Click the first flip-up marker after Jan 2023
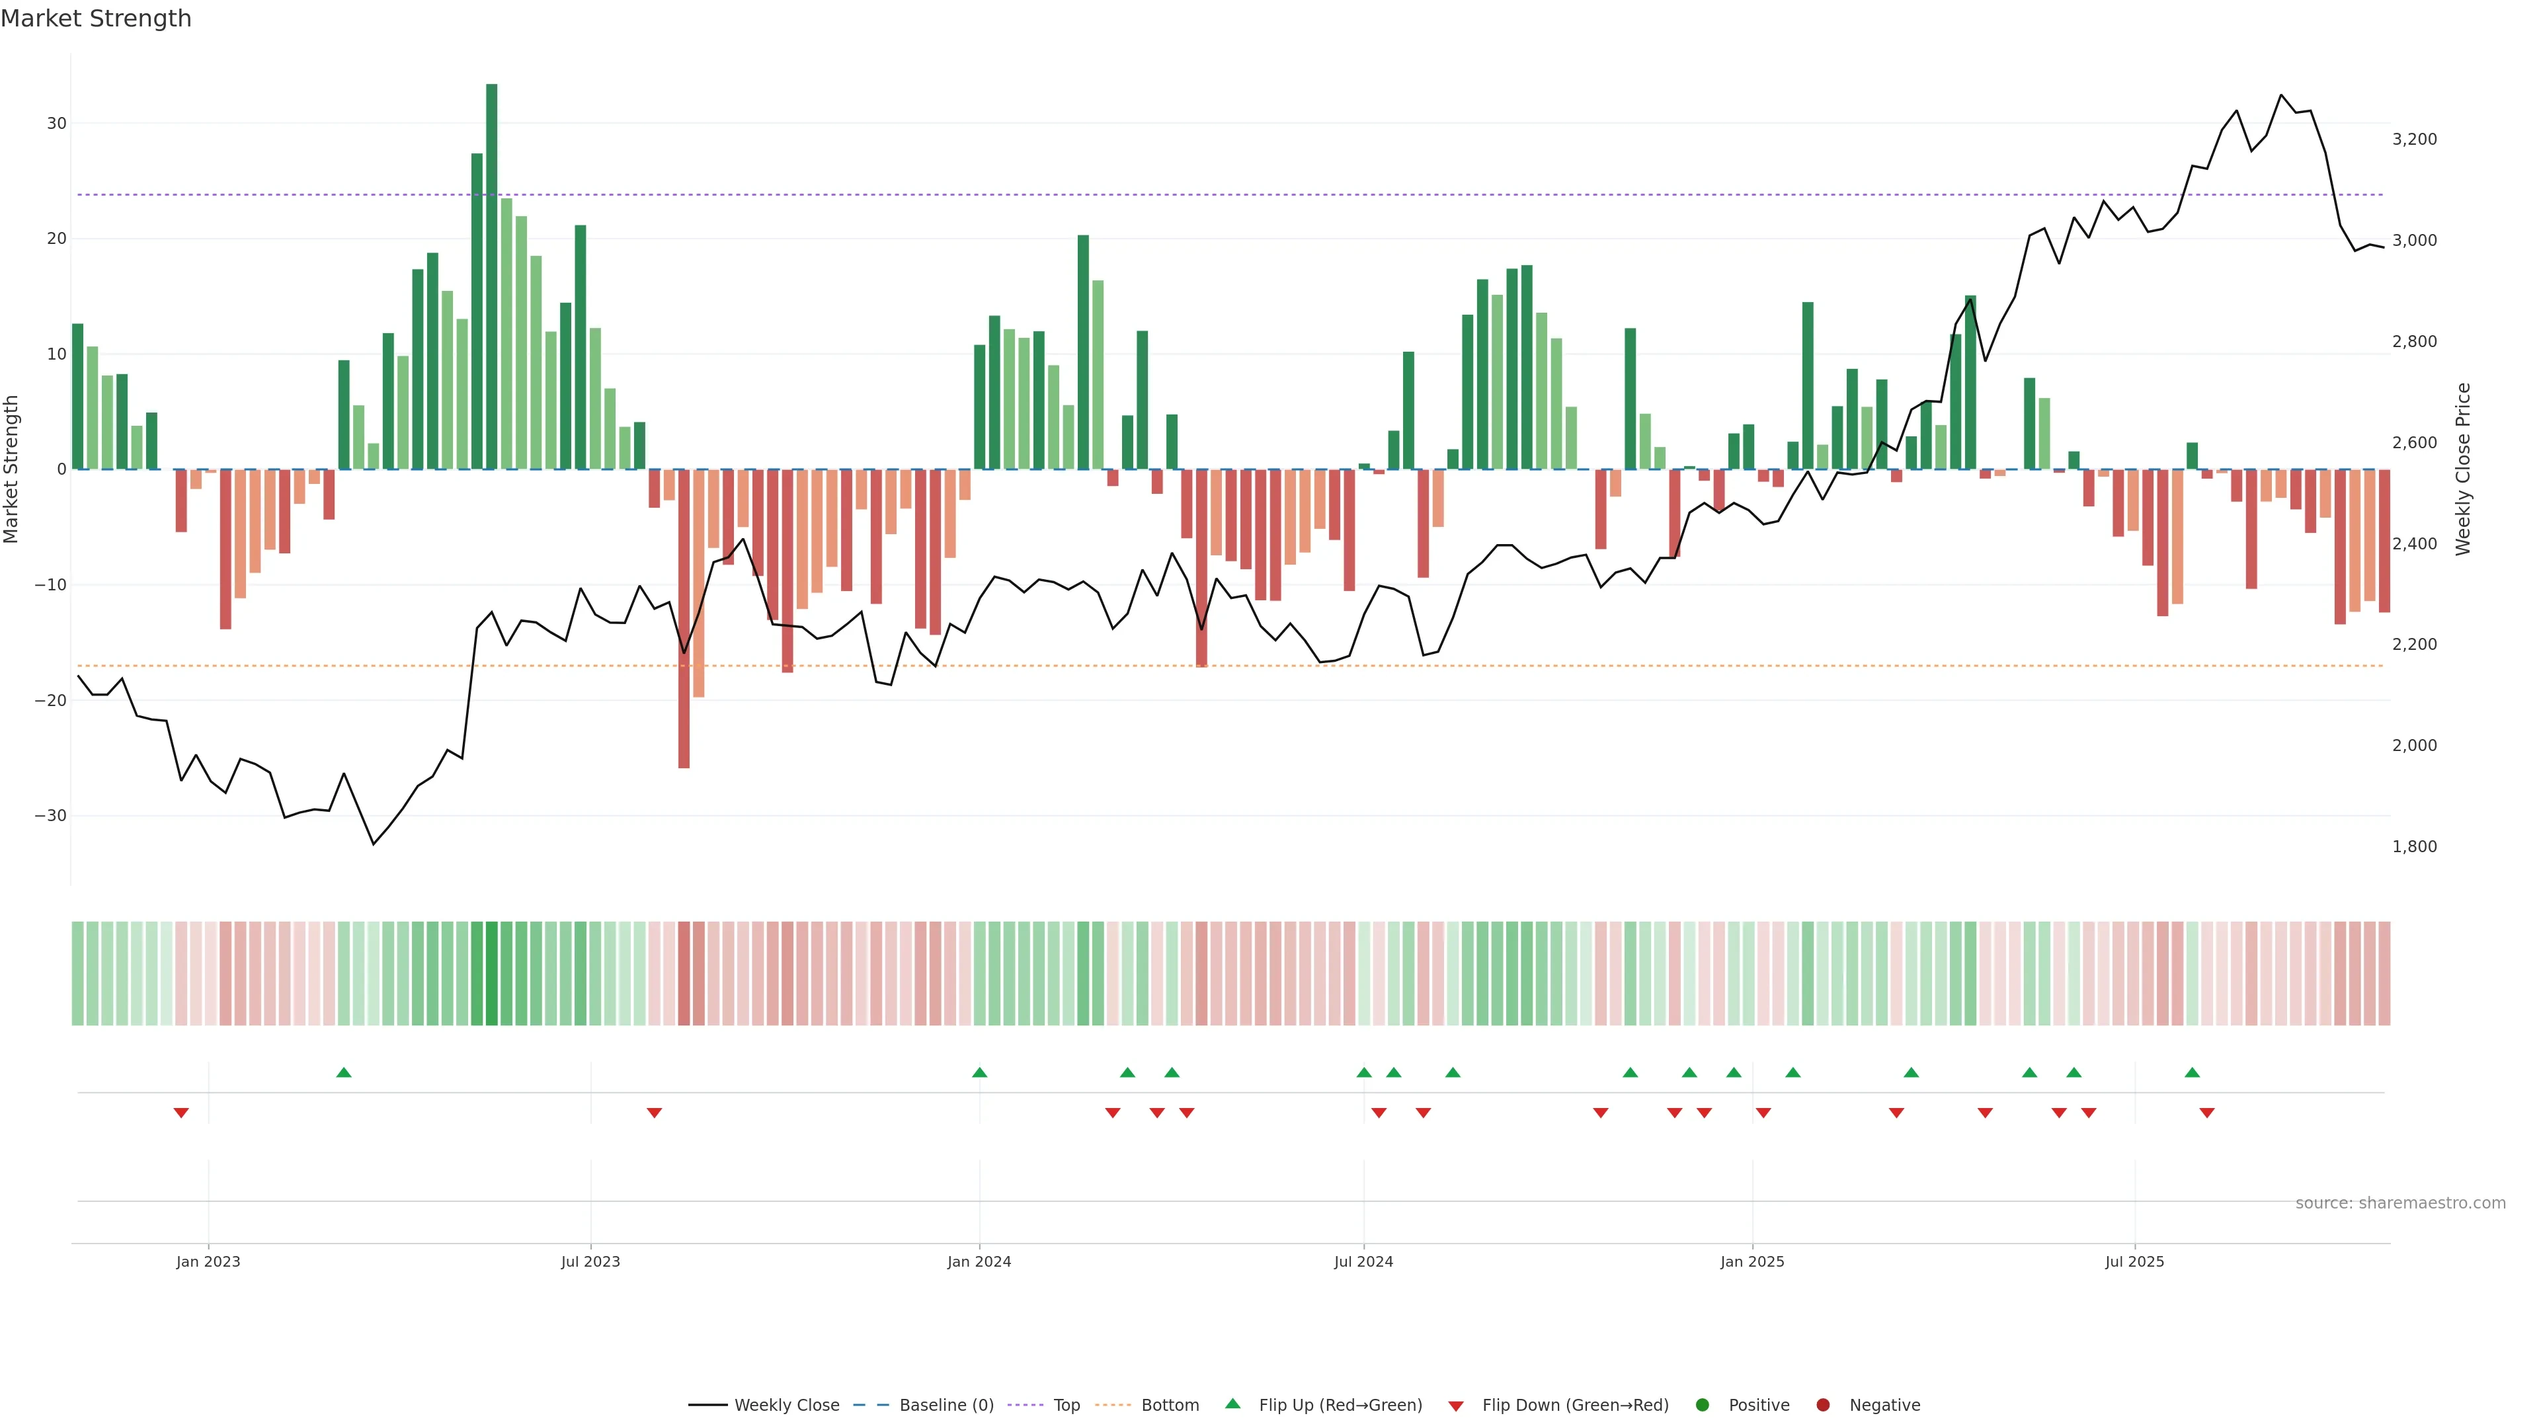Screen dimensions: 2539x1428 point(344,1072)
